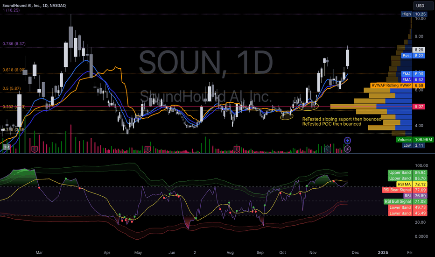The width and height of the screenshot is (435, 257).
Task: Click the teal earnings marker in November
Action: [327, 149]
